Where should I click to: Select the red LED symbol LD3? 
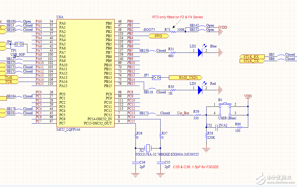pos(200,90)
